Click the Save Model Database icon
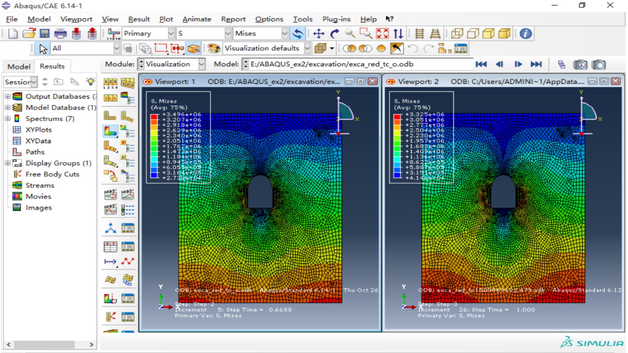 tap(45, 33)
